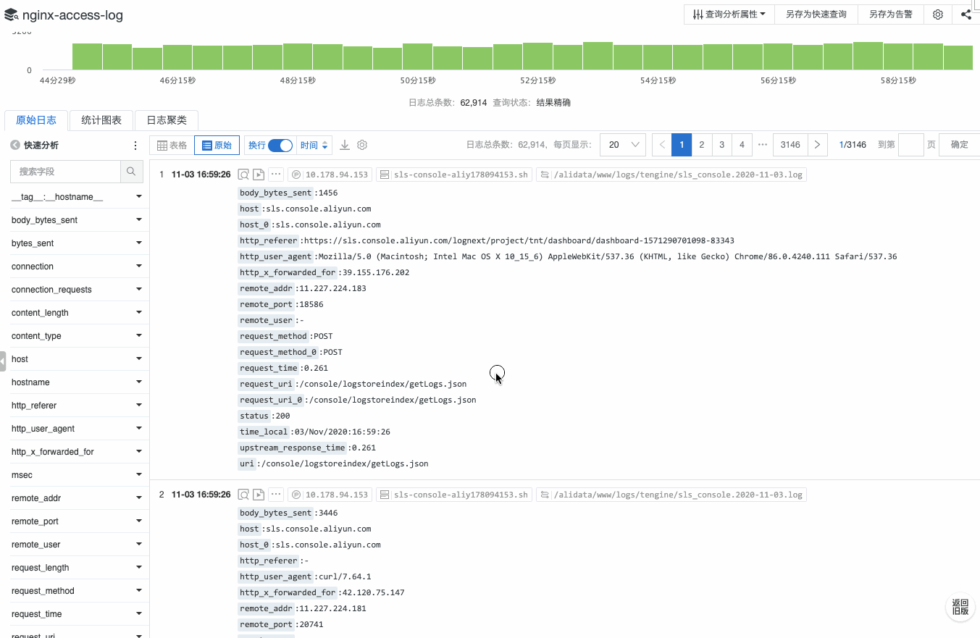Click histogram bar at 46分15秒
The height and width of the screenshot is (638, 980).
[177, 57]
